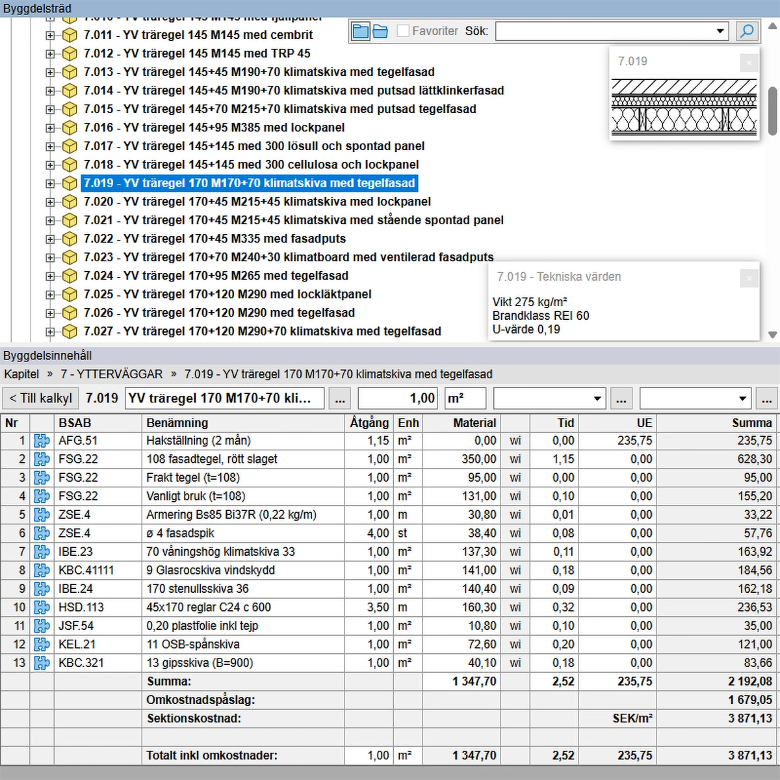This screenshot has height=780, width=780.
Task: Click the puzzle icon for Hakställning row
Action: [42, 441]
